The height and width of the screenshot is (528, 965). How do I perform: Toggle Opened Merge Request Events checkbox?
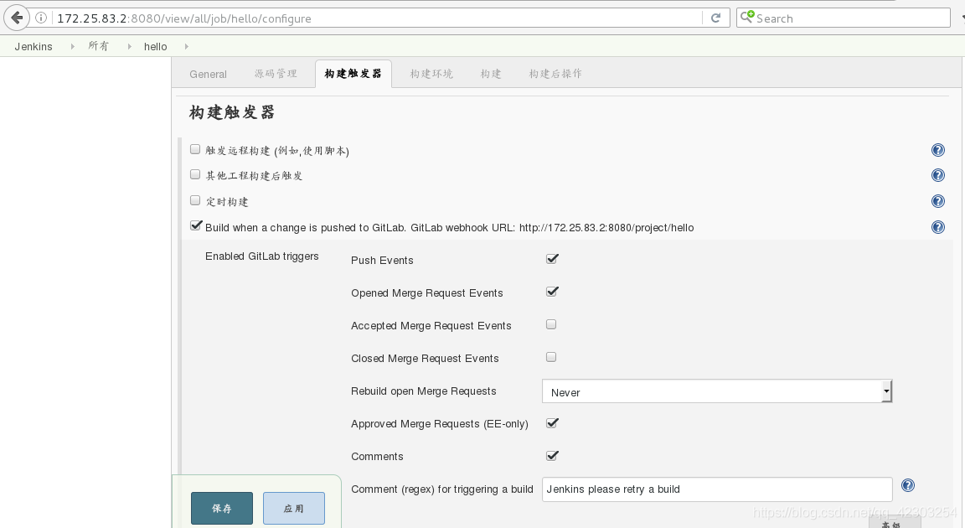(x=552, y=292)
